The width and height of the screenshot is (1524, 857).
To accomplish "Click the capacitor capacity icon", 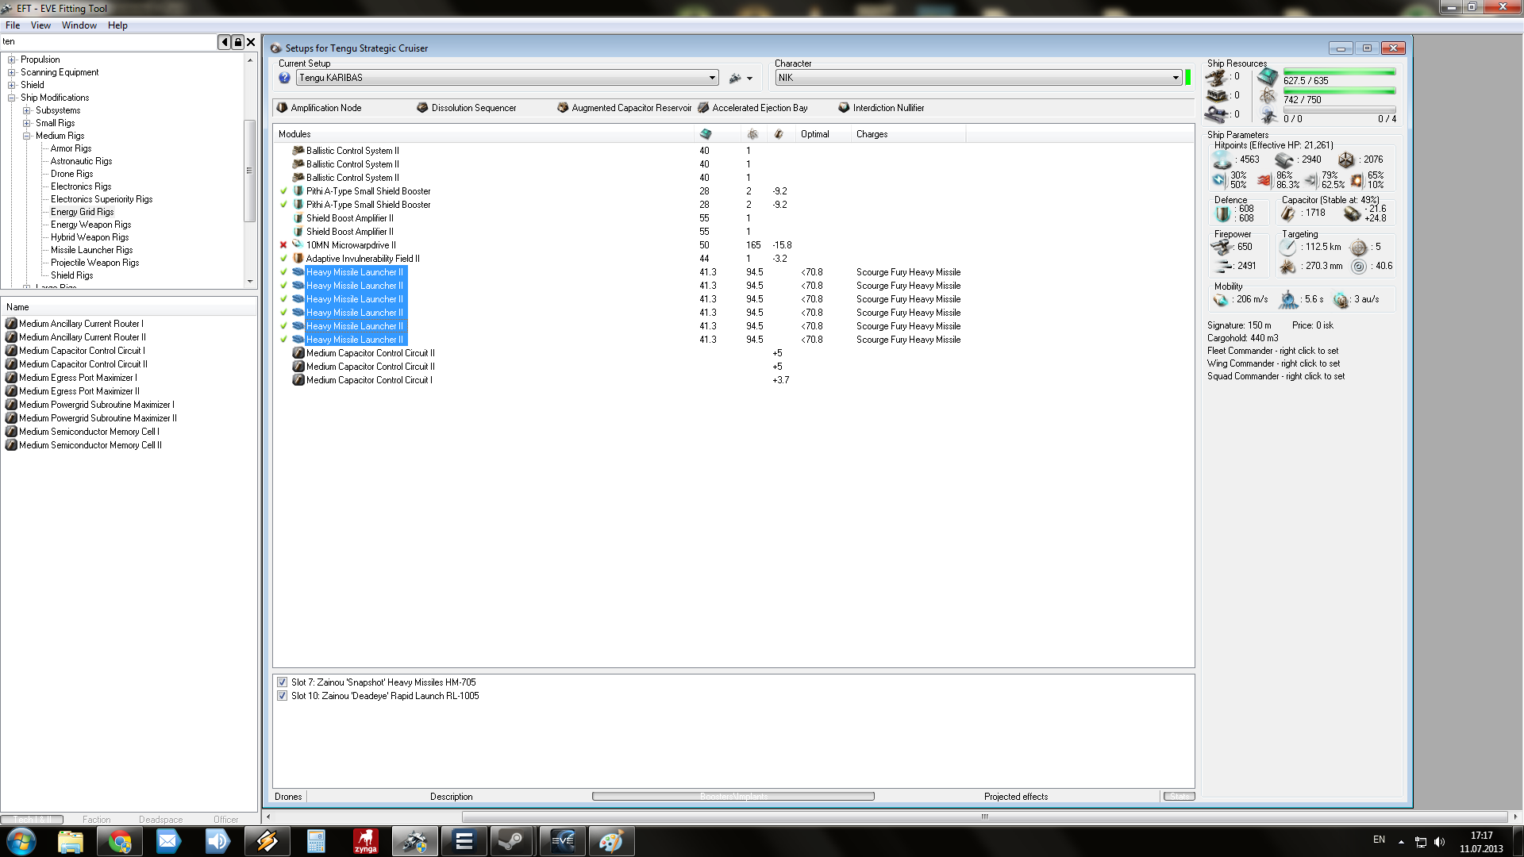I will 1287,213.
